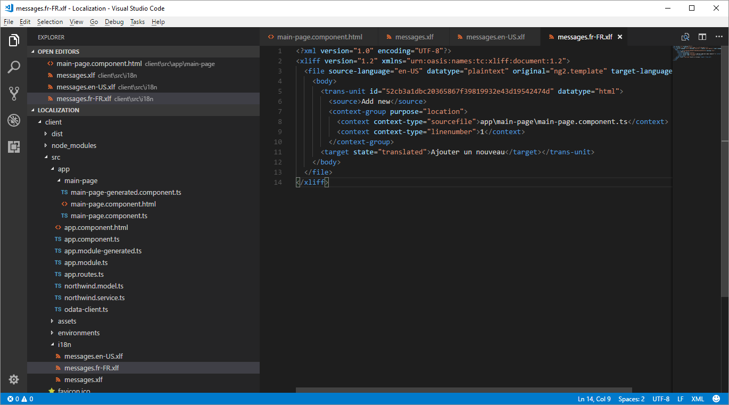Open the File menu

click(9, 22)
